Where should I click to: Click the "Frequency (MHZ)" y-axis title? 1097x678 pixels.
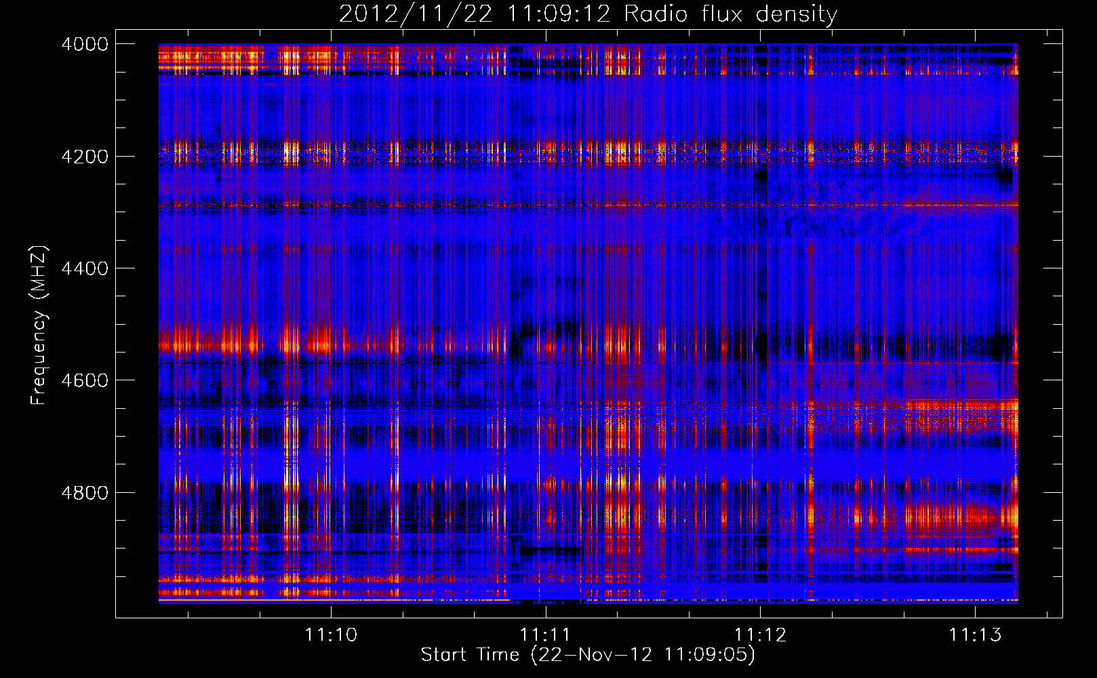coord(39,325)
